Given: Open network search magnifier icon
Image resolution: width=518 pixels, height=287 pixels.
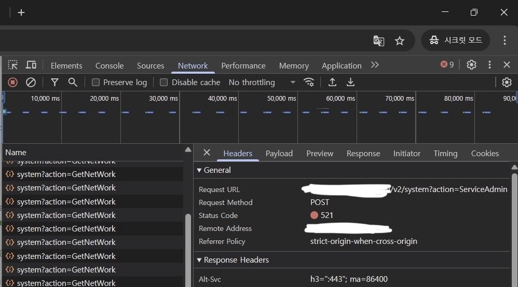Looking at the screenshot, I should pos(73,82).
